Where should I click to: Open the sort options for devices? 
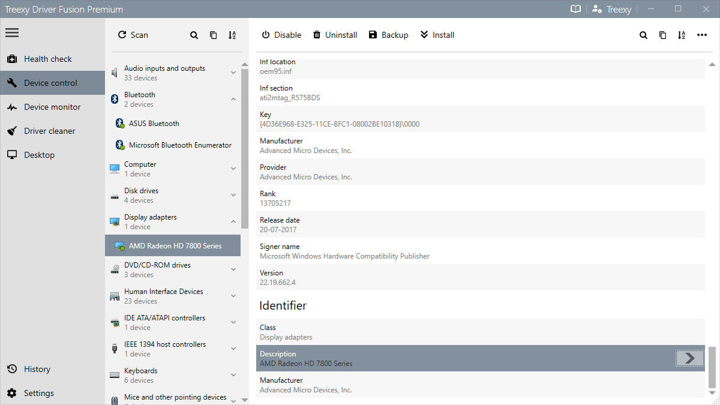tap(232, 35)
